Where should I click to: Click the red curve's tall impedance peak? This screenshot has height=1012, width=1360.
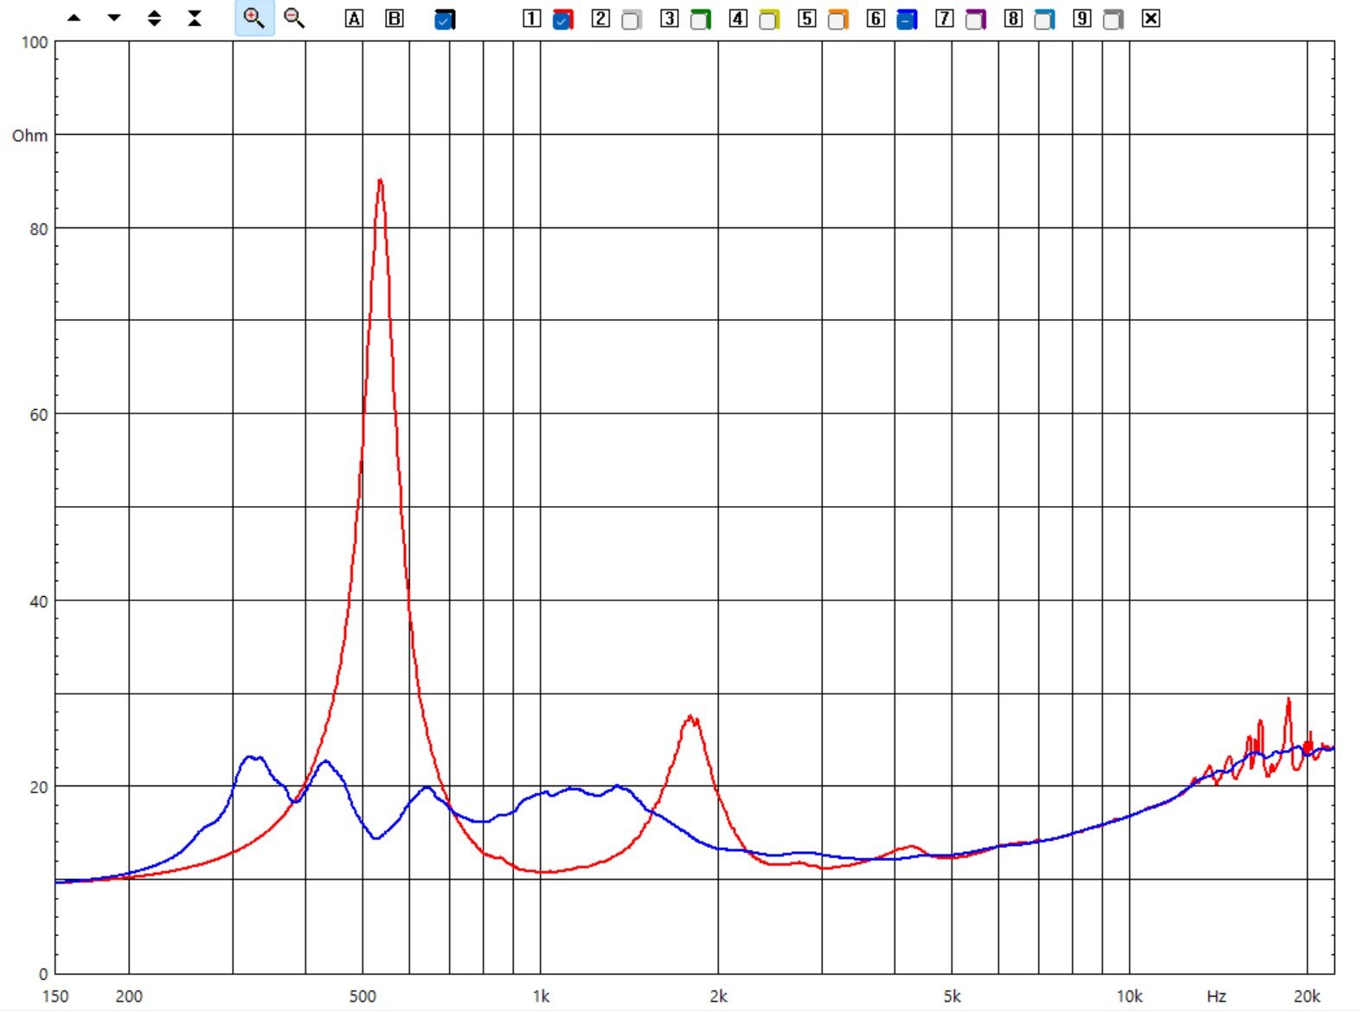380,182
